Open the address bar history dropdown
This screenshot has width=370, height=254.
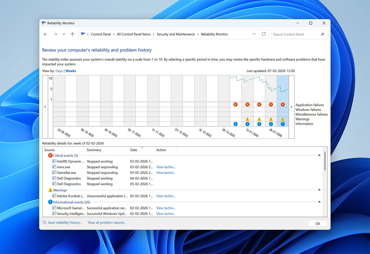(x=254, y=34)
